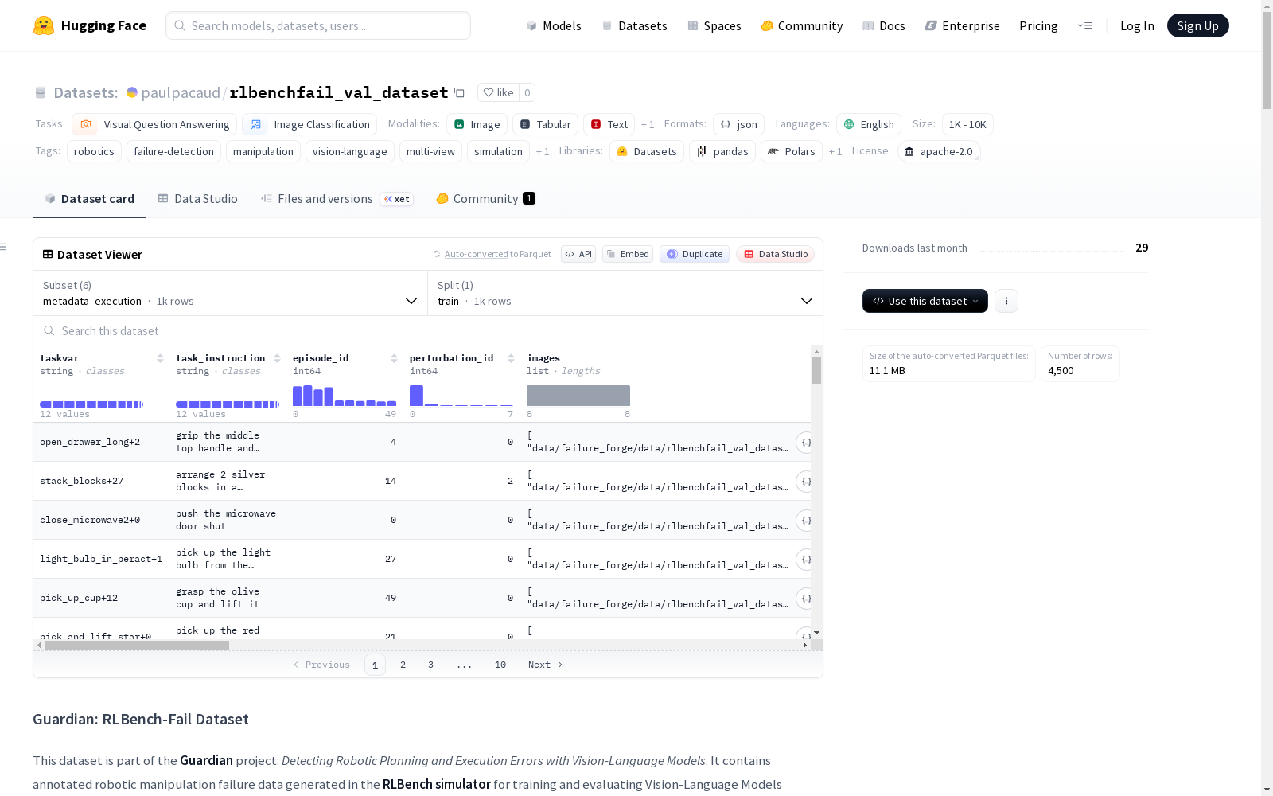The width and height of the screenshot is (1273, 796).
Task: Open the Files and versions tab
Action: tap(337, 199)
